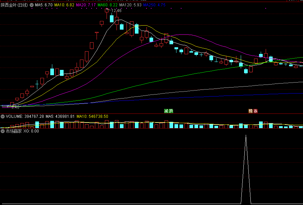Click the volume MA10: 546738.50 value
This screenshot has width=303, height=205.
click(92, 116)
